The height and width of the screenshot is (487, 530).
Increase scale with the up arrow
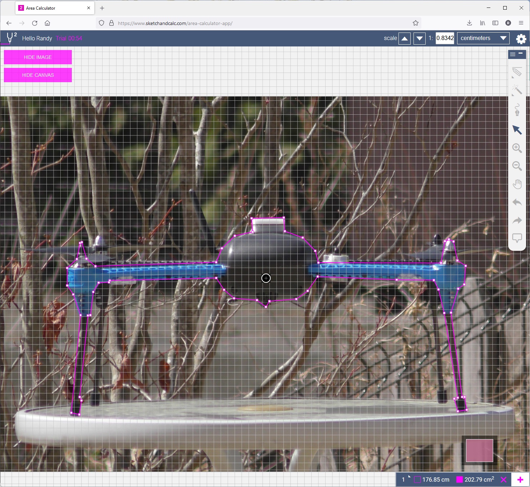pyautogui.click(x=405, y=38)
